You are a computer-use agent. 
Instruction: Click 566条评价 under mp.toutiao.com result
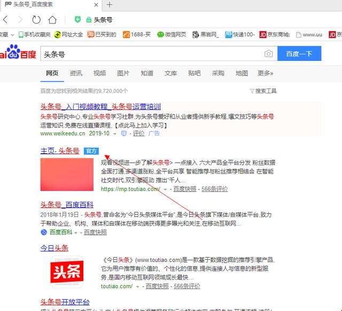(215, 189)
